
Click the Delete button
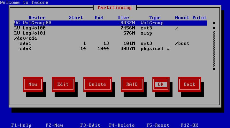[x=97, y=84]
